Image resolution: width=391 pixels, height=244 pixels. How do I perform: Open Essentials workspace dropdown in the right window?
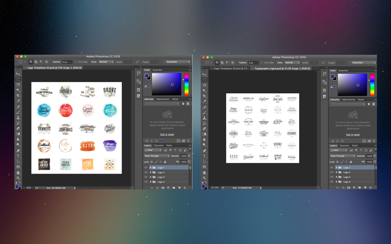click(364, 62)
